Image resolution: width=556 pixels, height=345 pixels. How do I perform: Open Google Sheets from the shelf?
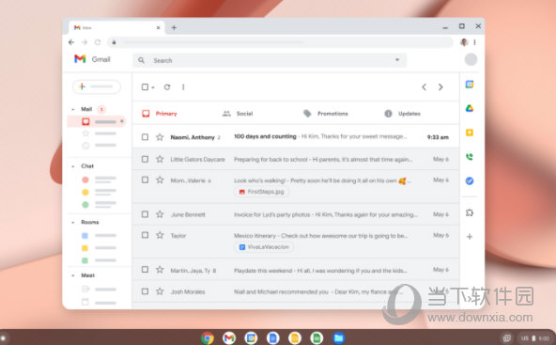coord(317,337)
